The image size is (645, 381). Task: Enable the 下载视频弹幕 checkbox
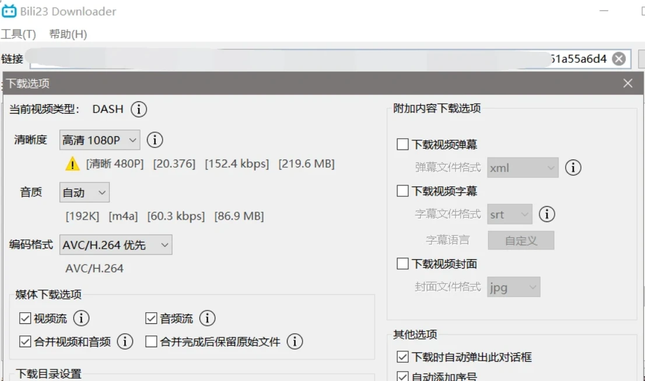pos(402,144)
